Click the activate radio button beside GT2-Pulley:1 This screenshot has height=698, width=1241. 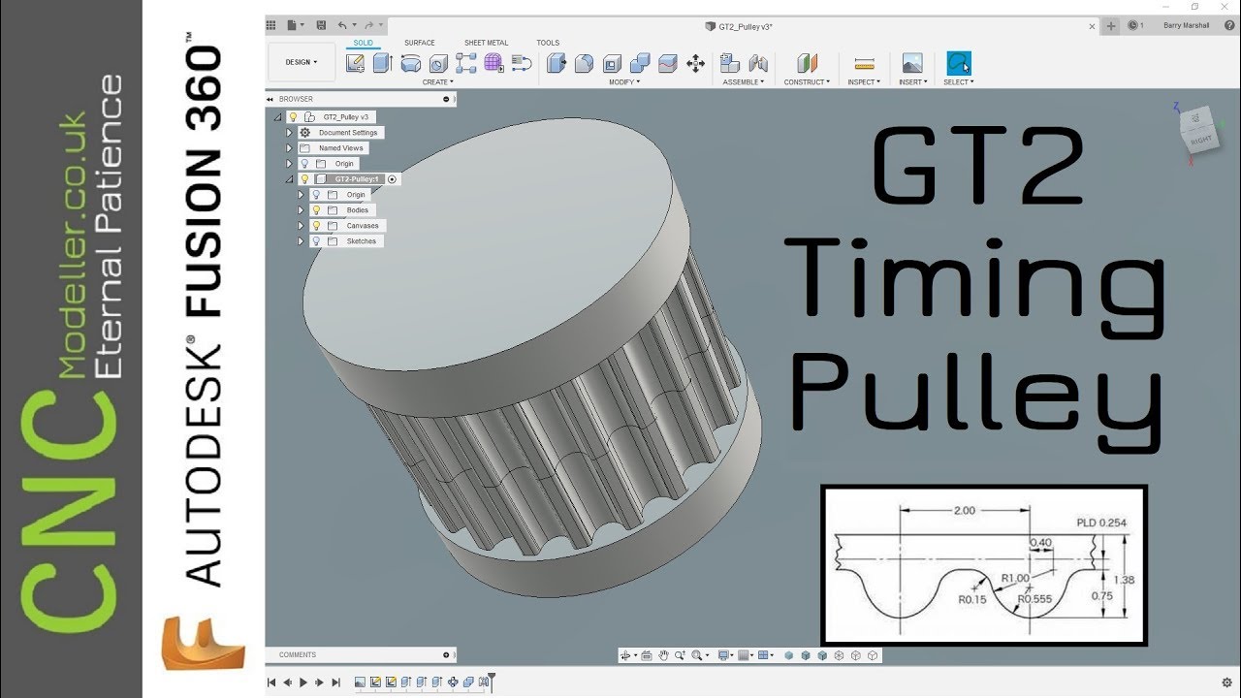tap(392, 179)
